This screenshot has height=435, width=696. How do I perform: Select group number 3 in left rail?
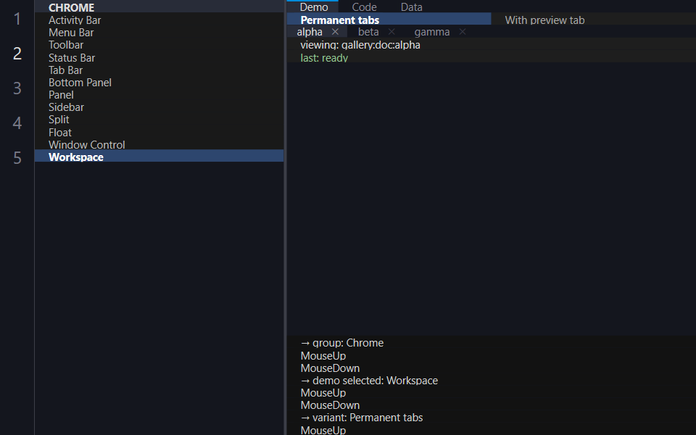point(17,88)
